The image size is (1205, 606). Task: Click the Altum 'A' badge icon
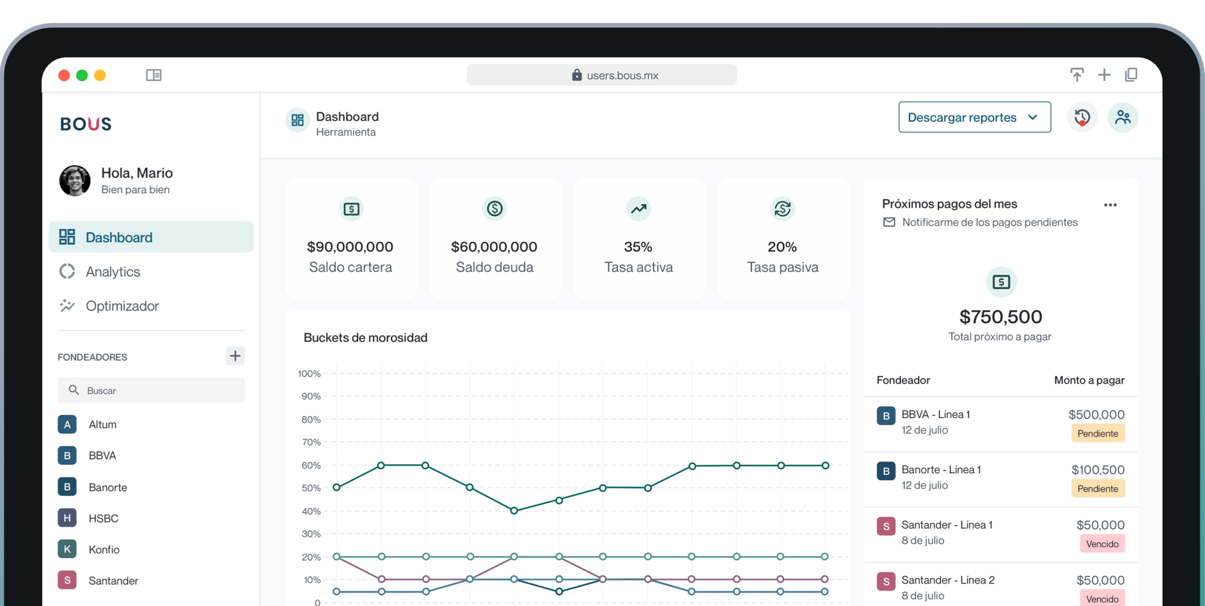[x=67, y=424]
